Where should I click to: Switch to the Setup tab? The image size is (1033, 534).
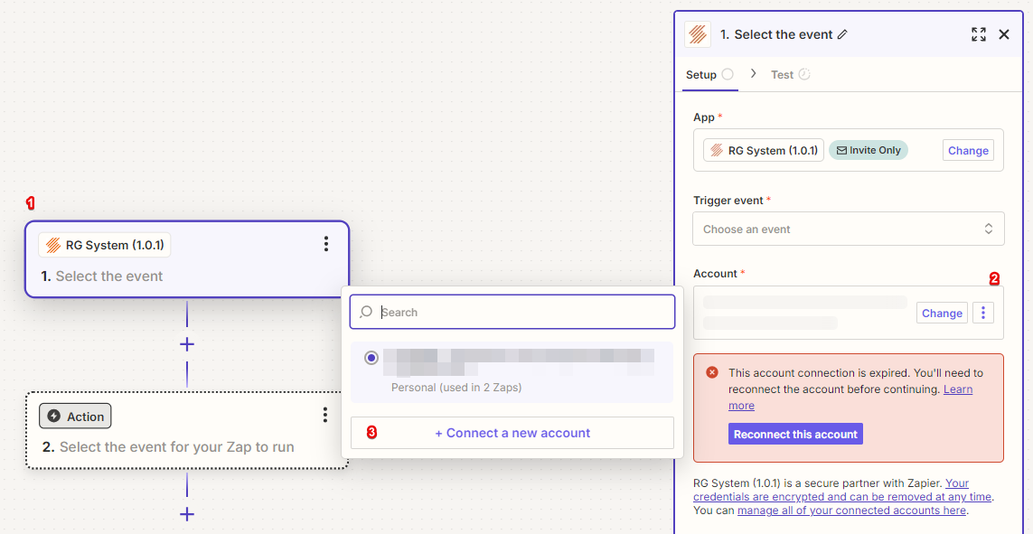click(709, 74)
